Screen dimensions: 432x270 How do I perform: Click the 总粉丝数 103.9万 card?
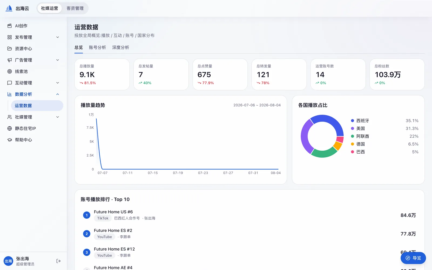point(397,75)
